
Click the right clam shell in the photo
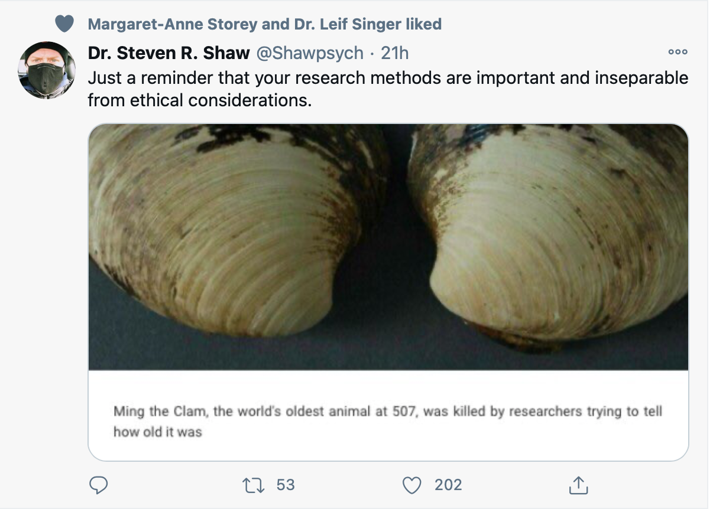pyautogui.click(x=556, y=236)
